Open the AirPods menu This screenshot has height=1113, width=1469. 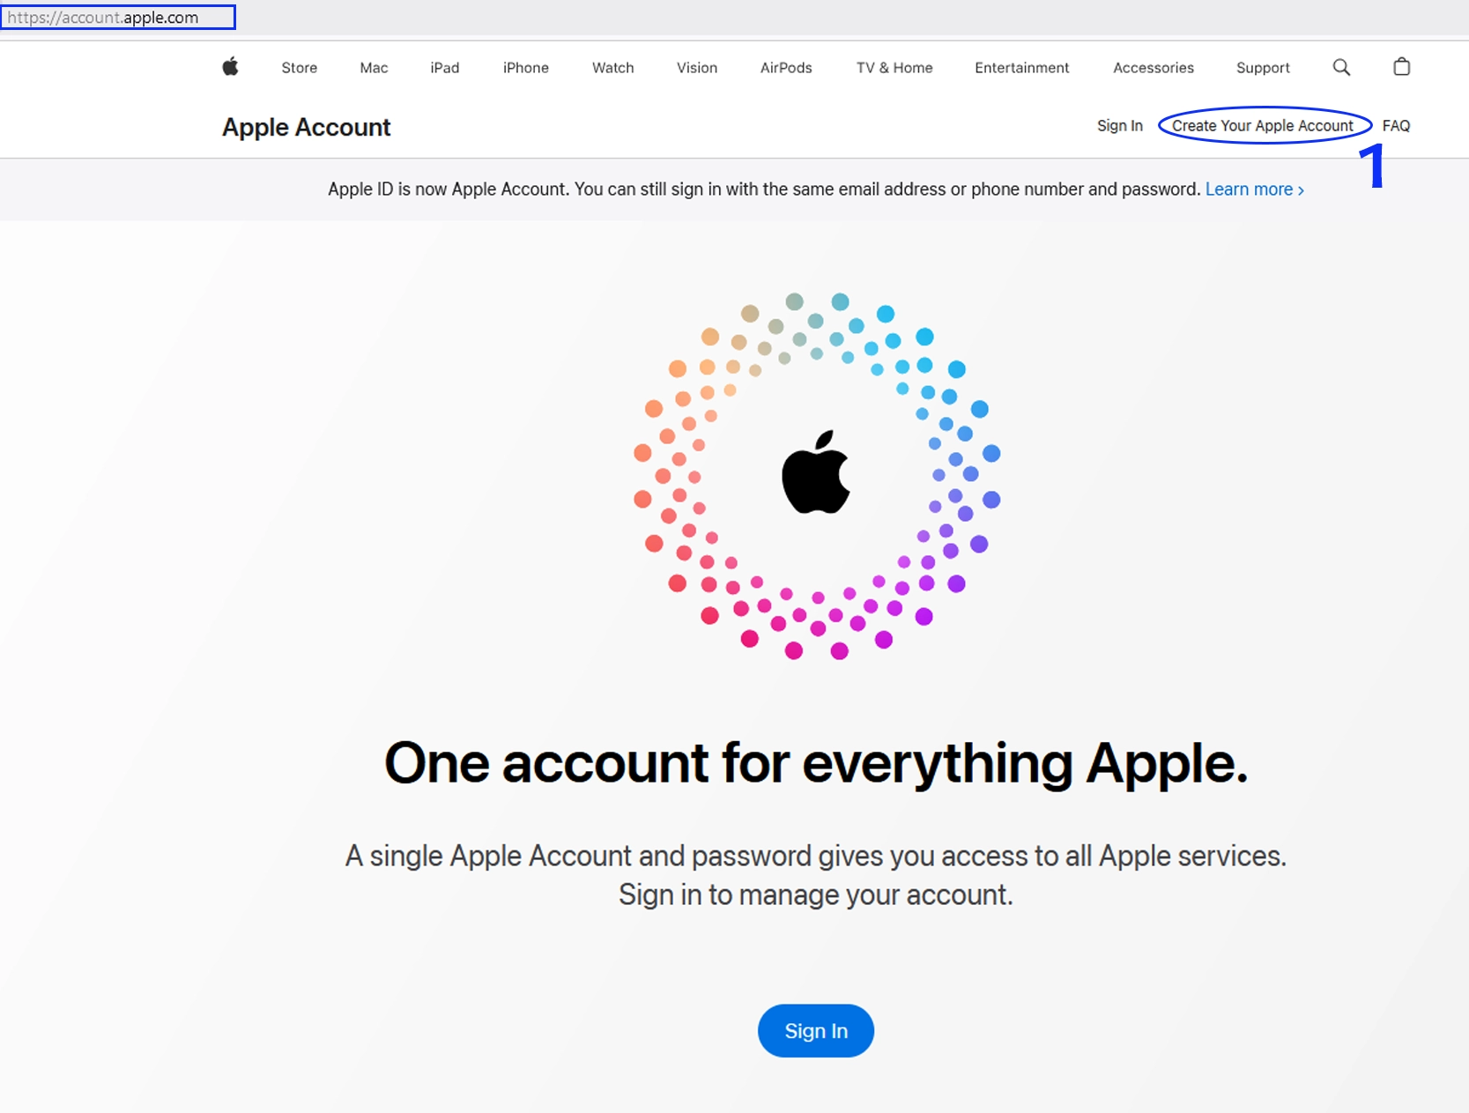(786, 68)
